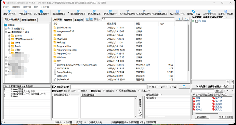This screenshot has width=236, height=125.
Task: Open the 维护工具 menu
Action: pyautogui.click(x=27, y=7)
